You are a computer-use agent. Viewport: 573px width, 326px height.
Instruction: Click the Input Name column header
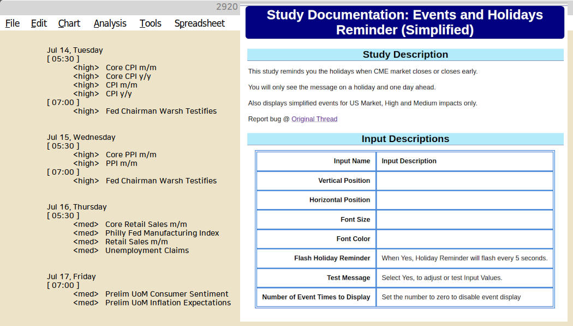[317, 161]
